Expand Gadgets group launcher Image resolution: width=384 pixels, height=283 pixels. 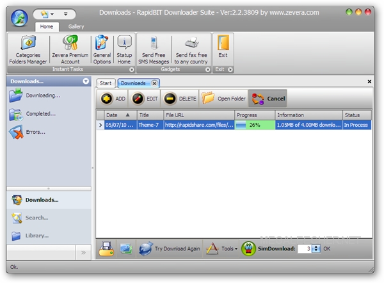point(207,70)
